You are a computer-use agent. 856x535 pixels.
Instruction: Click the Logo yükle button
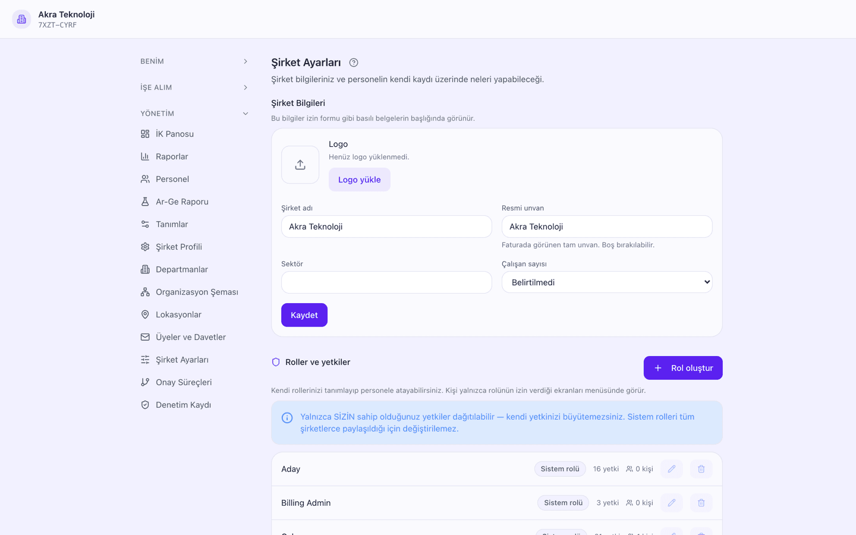pyautogui.click(x=360, y=180)
